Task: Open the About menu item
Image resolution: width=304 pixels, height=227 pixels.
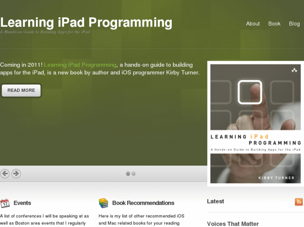Action: click(x=253, y=24)
